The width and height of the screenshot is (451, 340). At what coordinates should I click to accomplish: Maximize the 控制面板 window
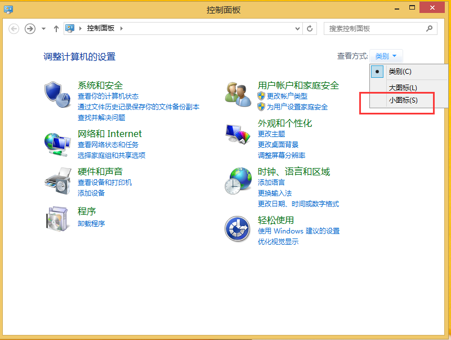[412, 8]
